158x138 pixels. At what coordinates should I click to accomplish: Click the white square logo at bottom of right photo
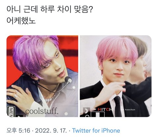[98, 114]
